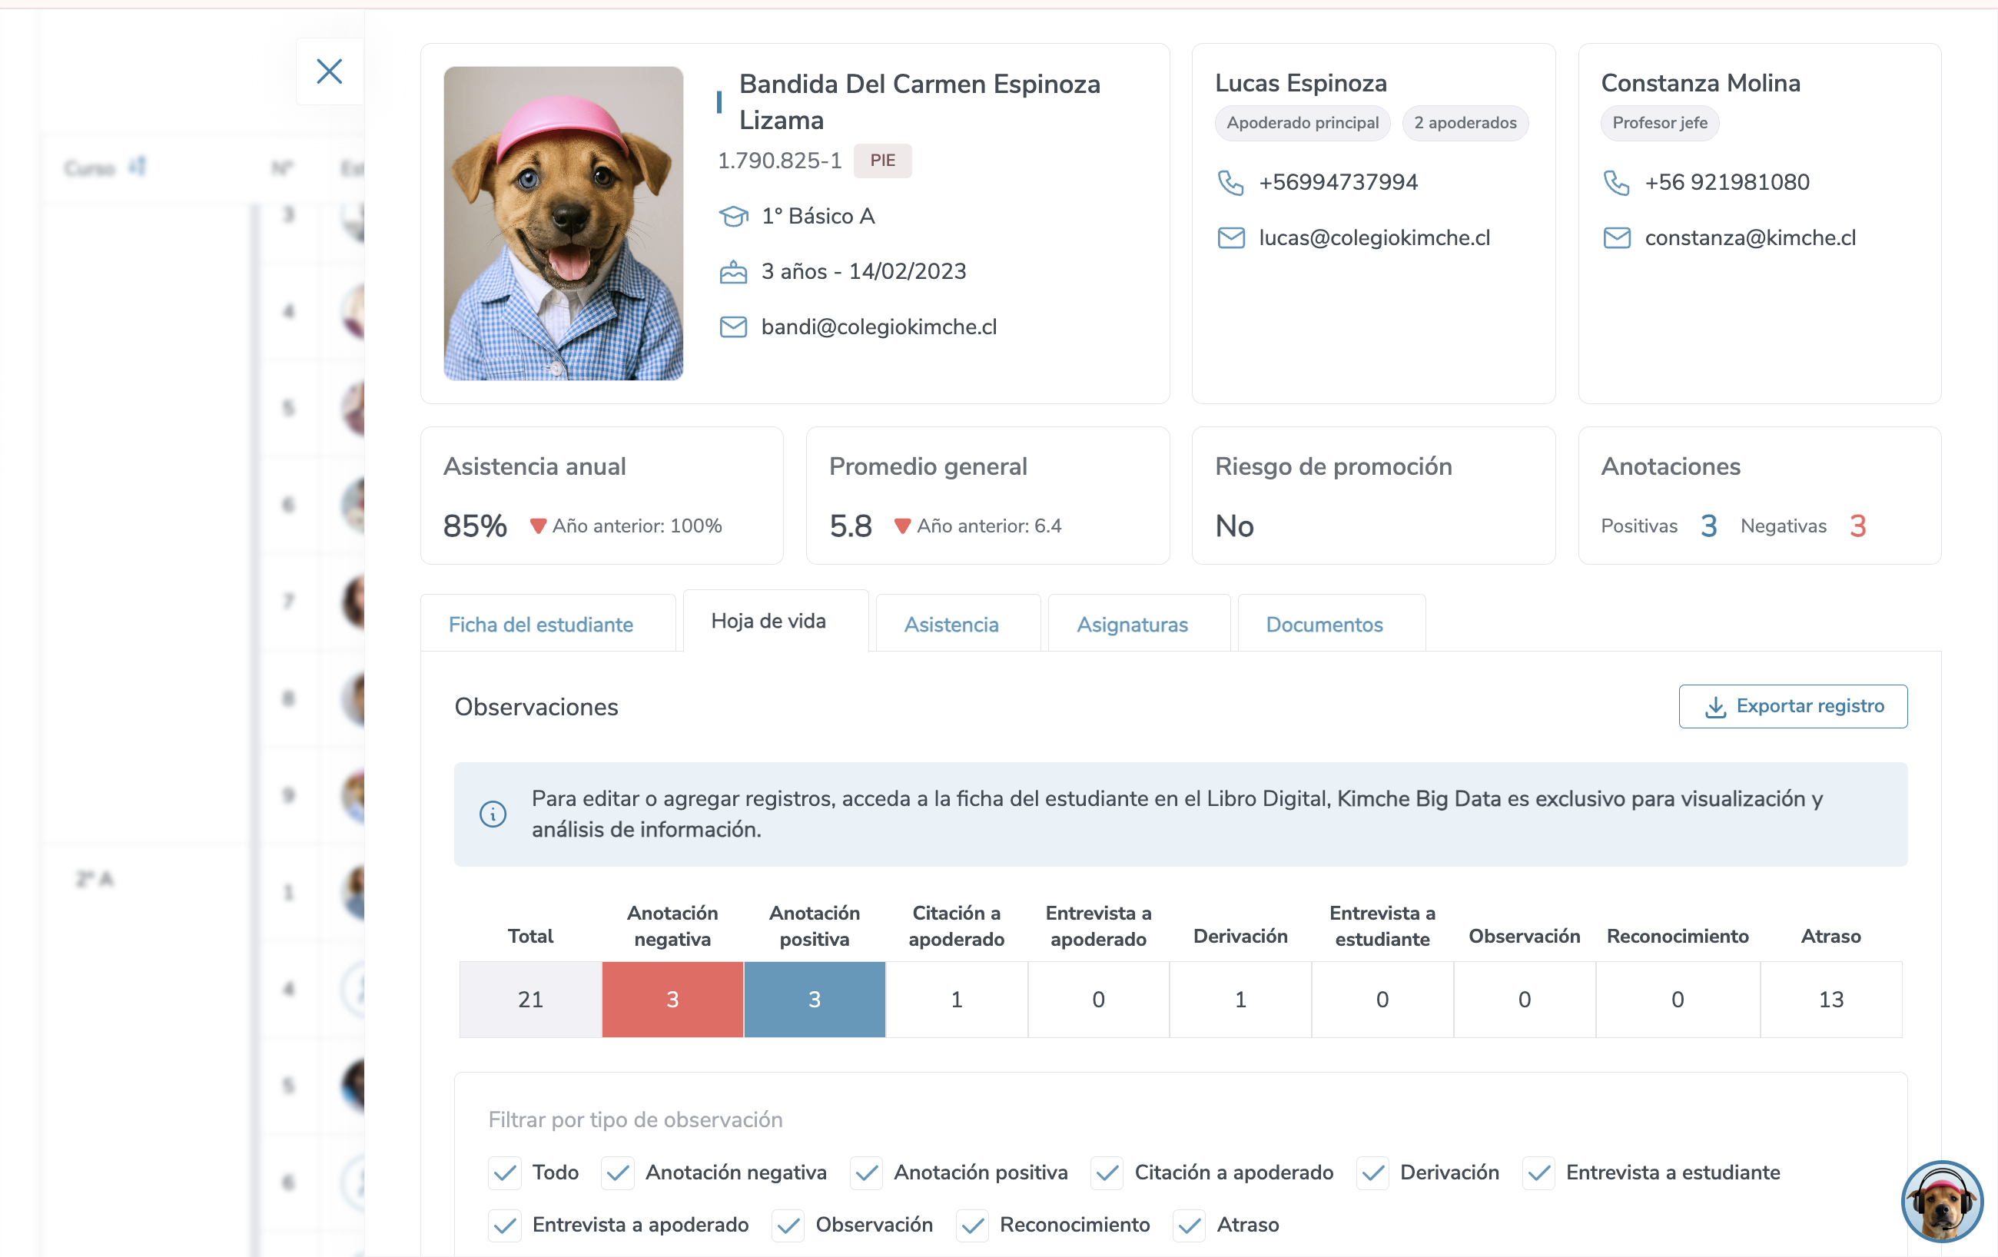Screen dimensions: 1998x1257
Task: Toggle the Anotación negativa filter checkbox
Action: pos(617,1172)
